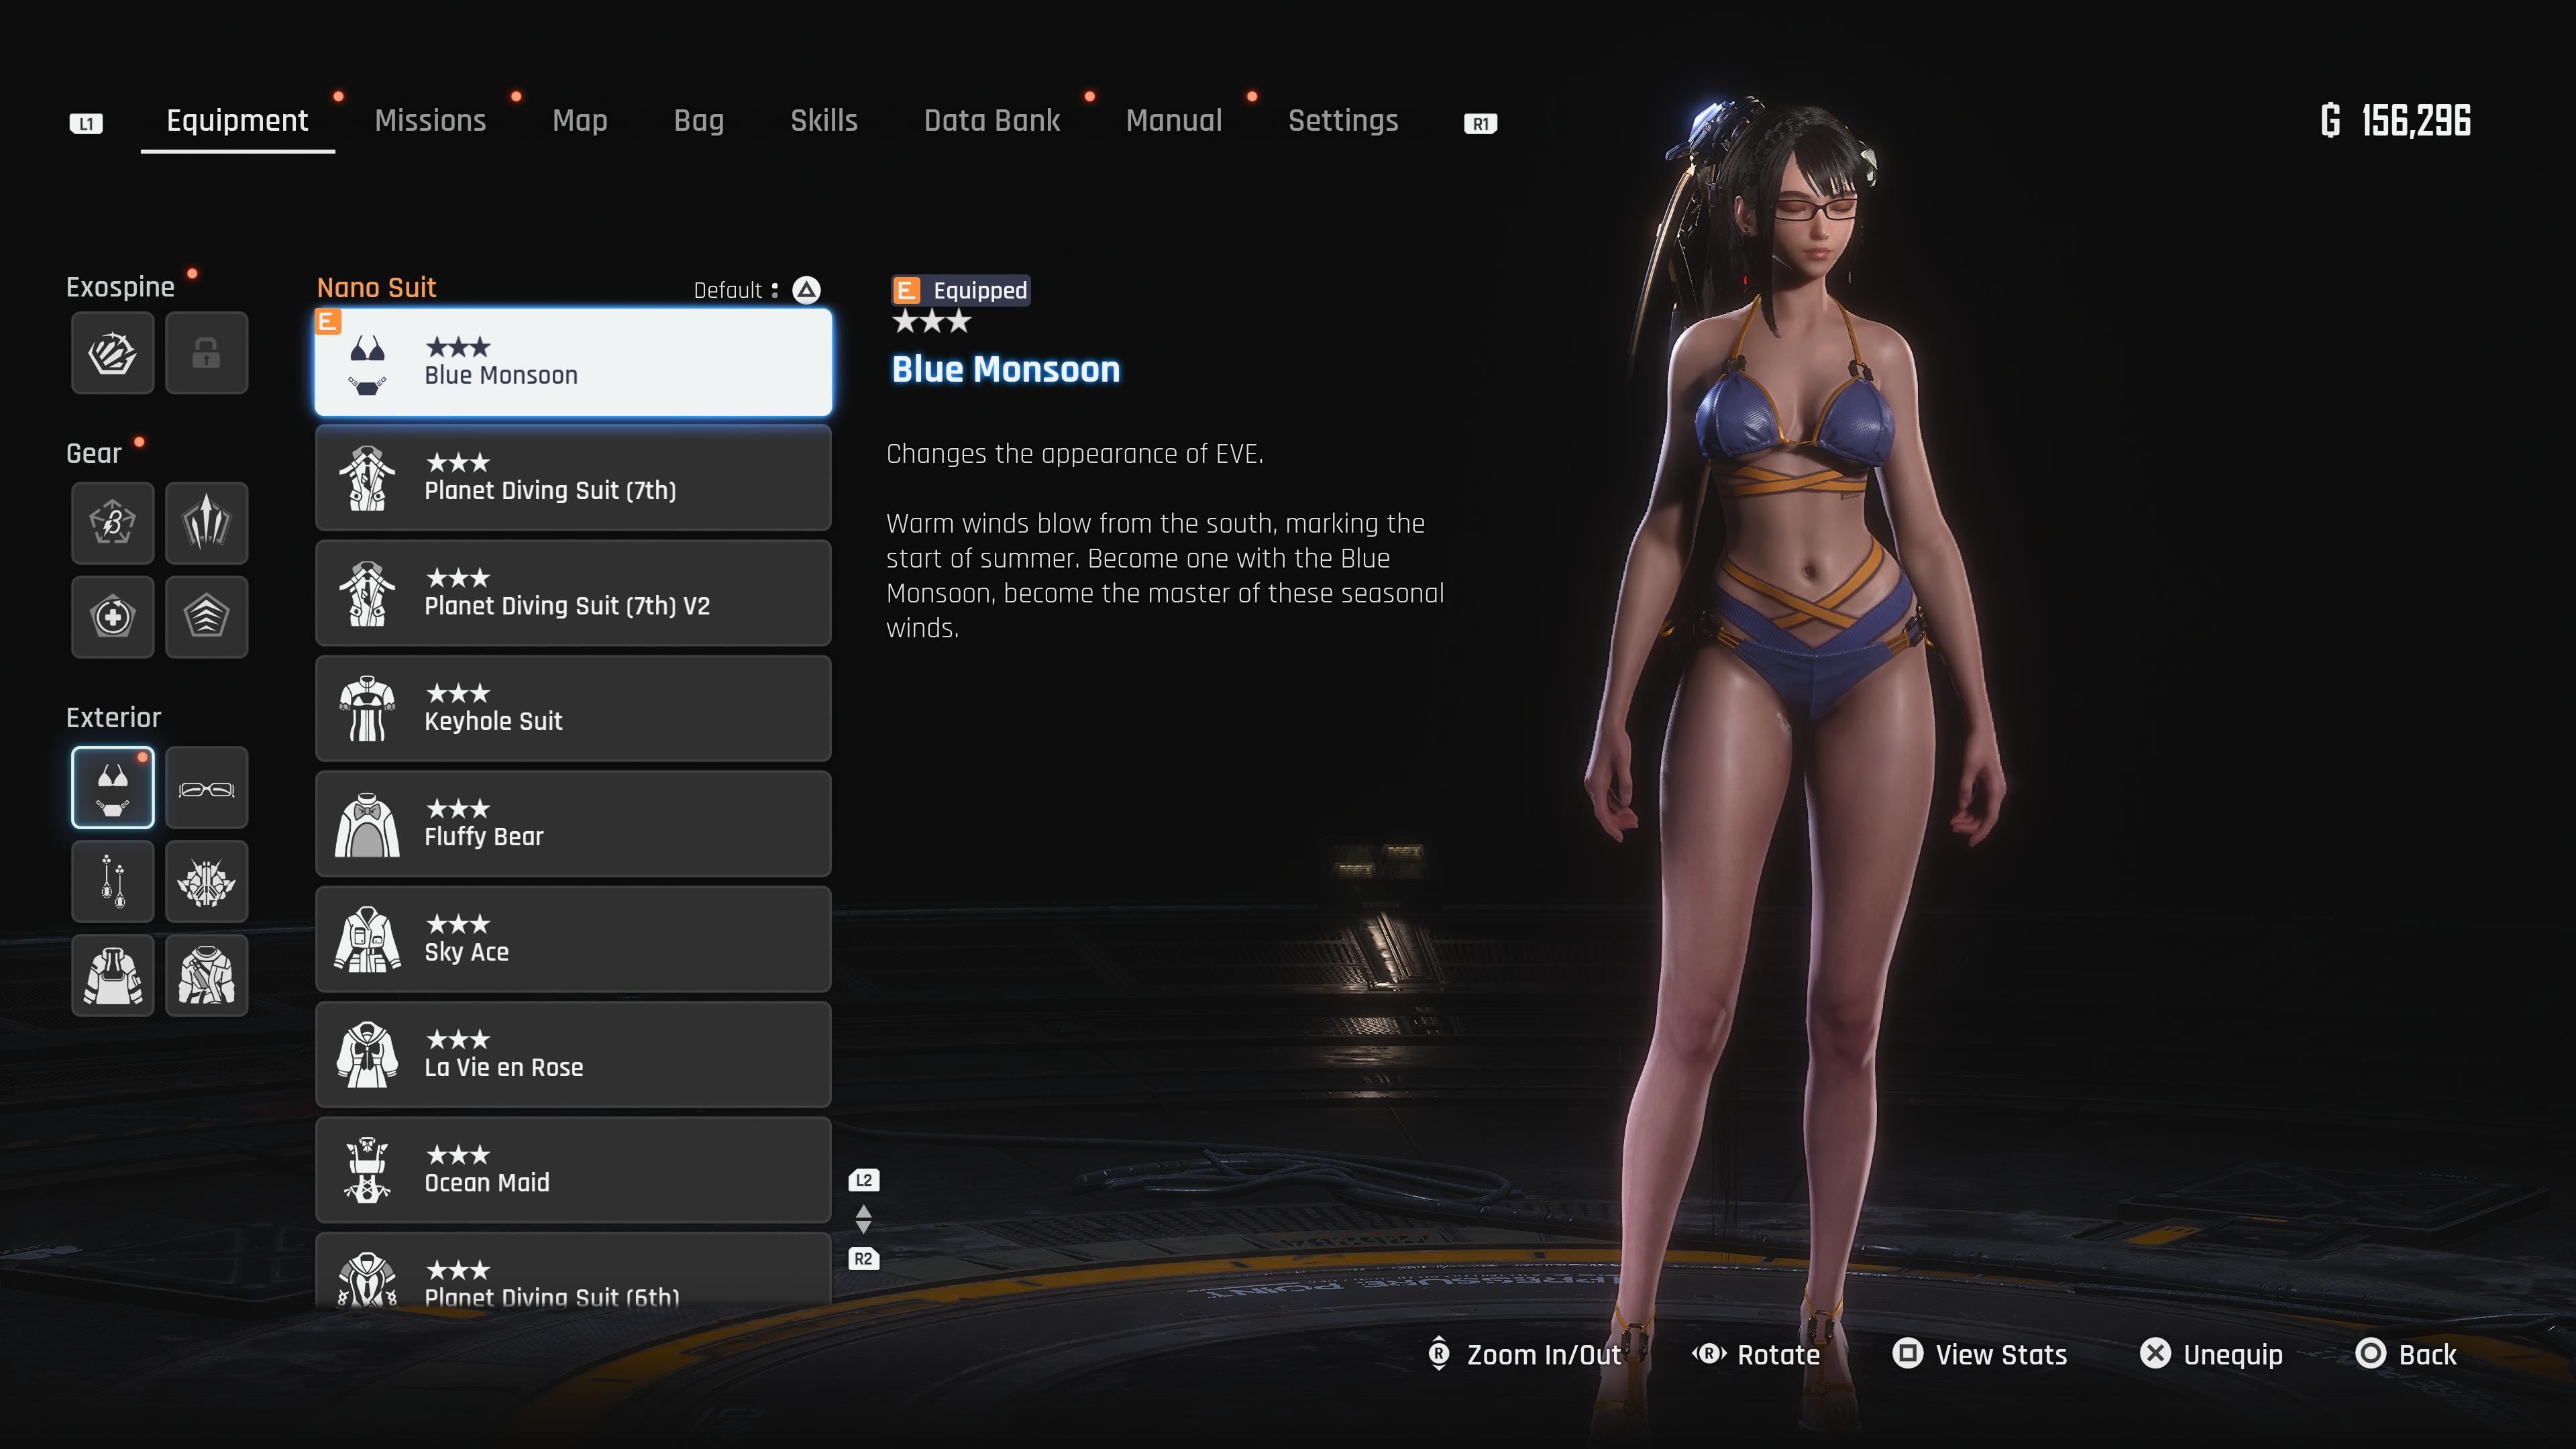Select the drone skin Exterior slot
This screenshot has height=1449, width=2576.
click(206, 881)
